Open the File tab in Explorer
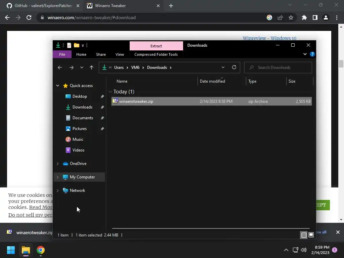 pos(62,54)
